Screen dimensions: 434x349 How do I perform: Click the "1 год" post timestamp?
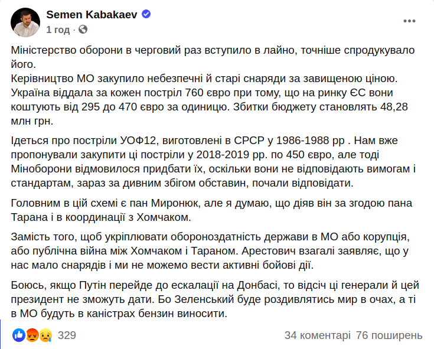(x=58, y=29)
